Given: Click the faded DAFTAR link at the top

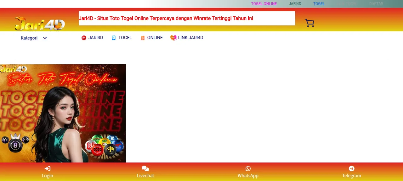Looking at the screenshot, I should click(376, 4).
